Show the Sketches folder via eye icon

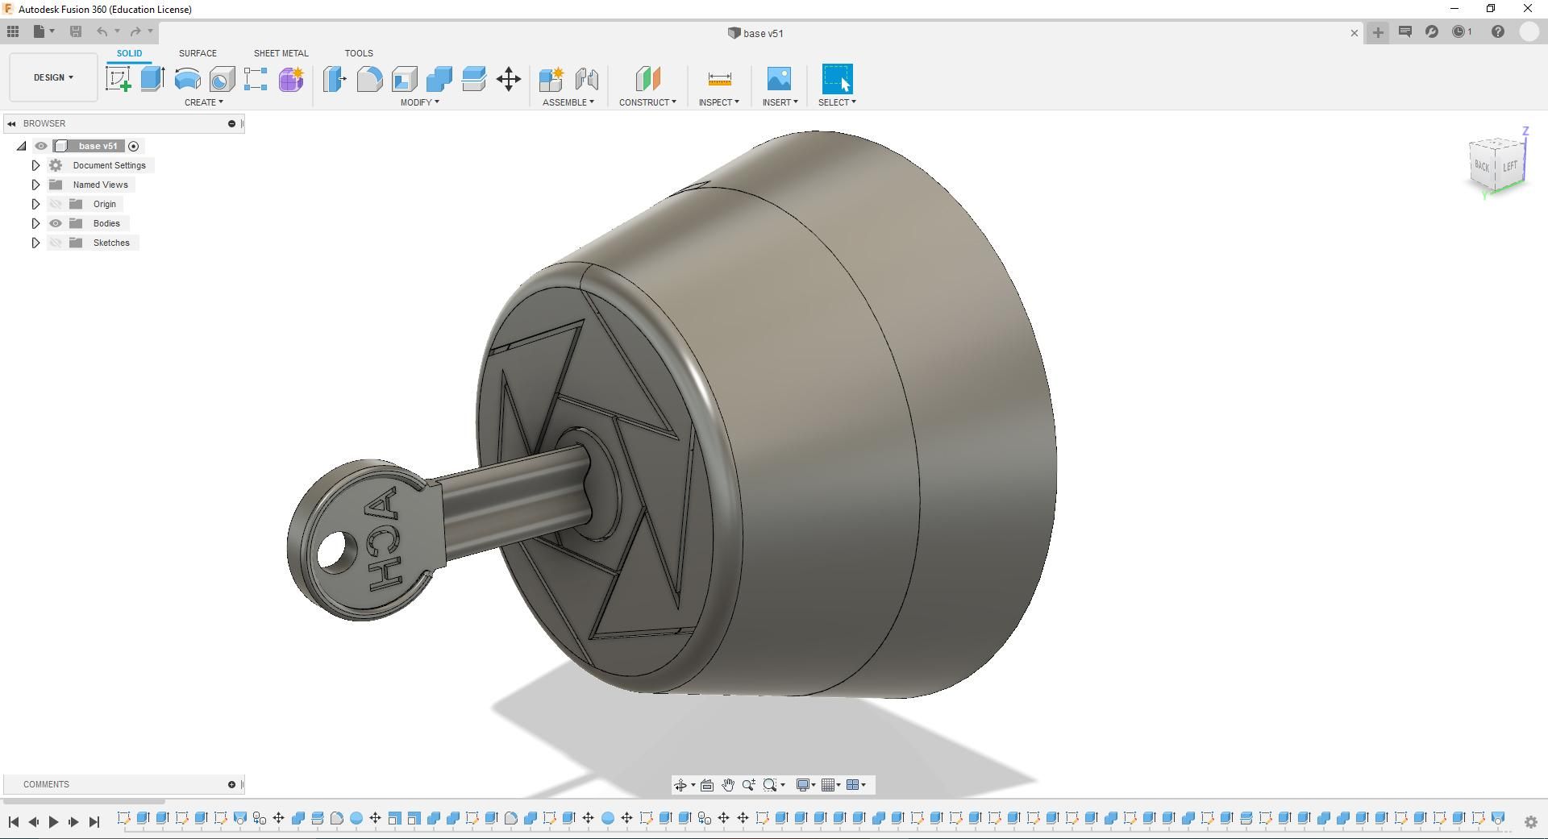point(56,243)
